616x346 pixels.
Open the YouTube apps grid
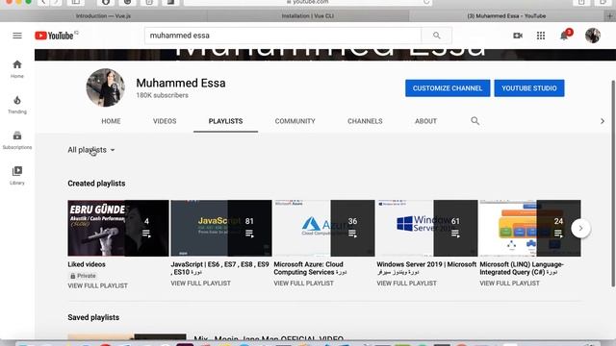click(x=541, y=36)
